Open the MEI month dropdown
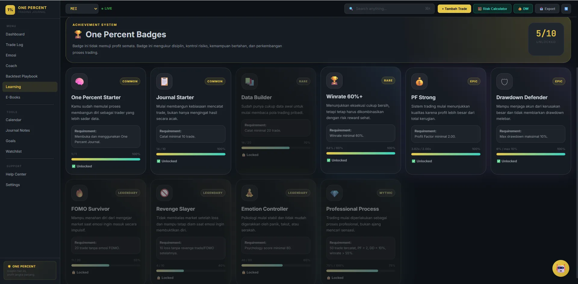578x284 pixels. (x=82, y=9)
